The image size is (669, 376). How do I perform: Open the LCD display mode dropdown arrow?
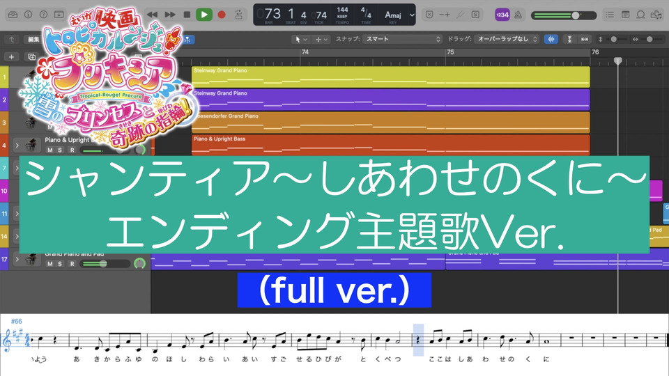pyautogui.click(x=412, y=15)
